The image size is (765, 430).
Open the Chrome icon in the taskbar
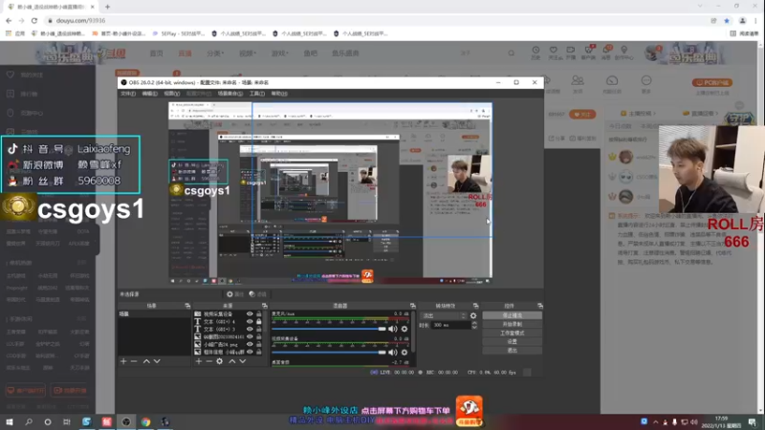[145, 421]
